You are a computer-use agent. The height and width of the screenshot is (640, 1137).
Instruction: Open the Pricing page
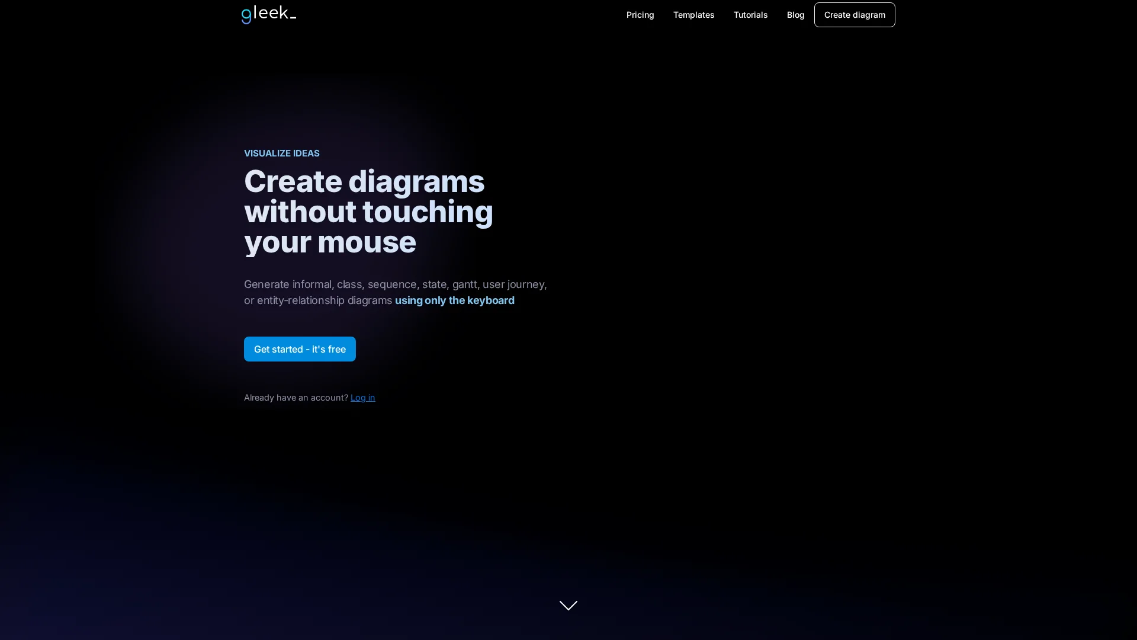pyautogui.click(x=640, y=15)
